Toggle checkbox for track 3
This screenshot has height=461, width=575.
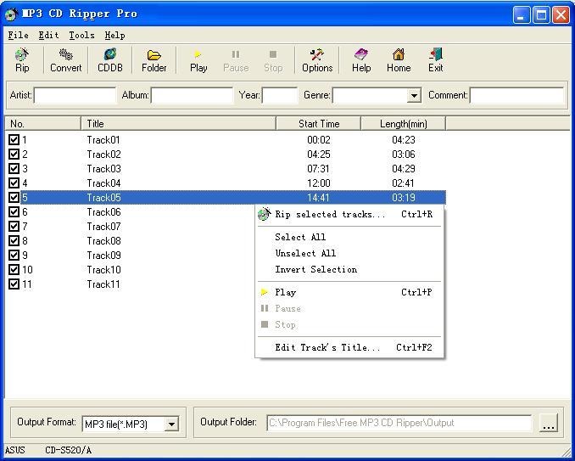pos(14,169)
